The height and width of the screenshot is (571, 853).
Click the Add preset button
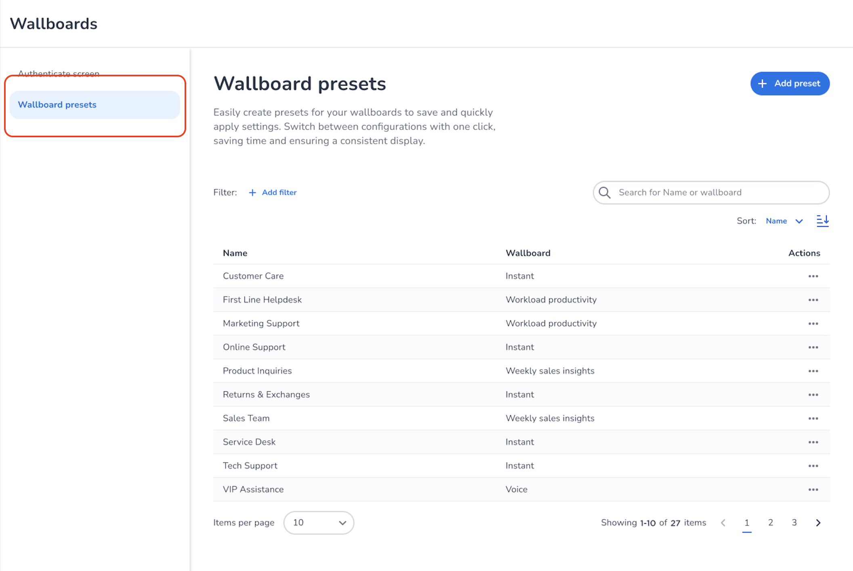tap(790, 84)
